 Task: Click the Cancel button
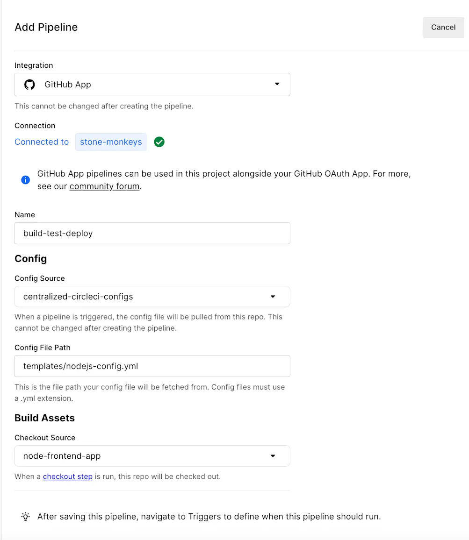click(x=443, y=27)
